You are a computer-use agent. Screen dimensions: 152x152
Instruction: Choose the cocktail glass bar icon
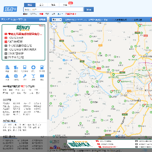pos(33,76)
